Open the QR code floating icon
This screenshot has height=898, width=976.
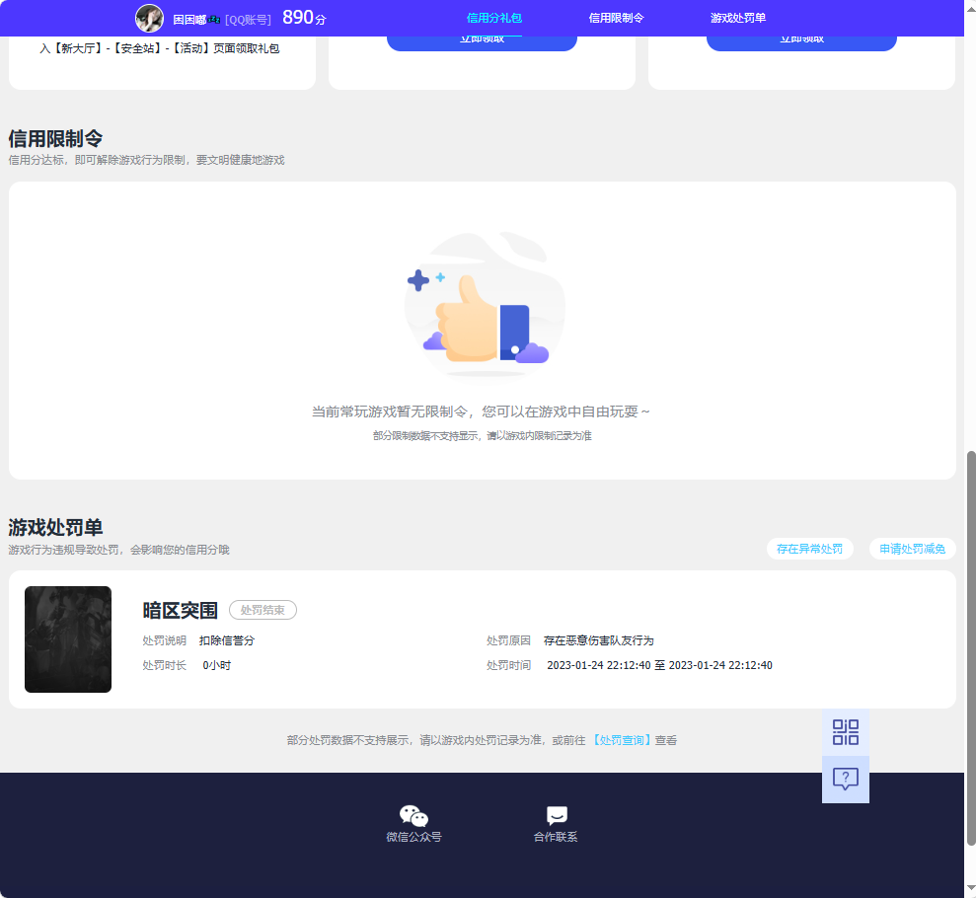[x=846, y=732]
